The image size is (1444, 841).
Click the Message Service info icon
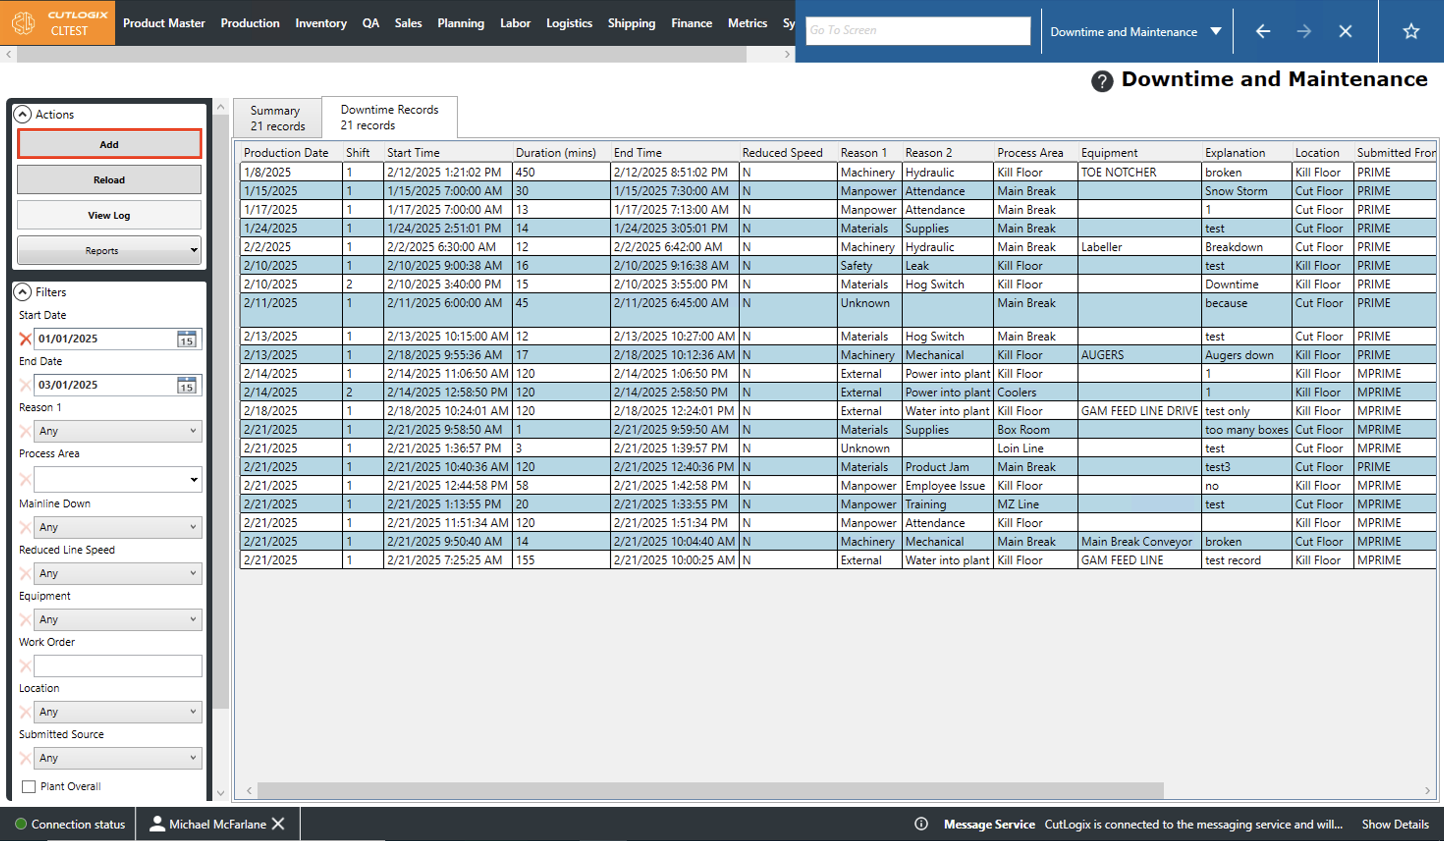pos(921,824)
